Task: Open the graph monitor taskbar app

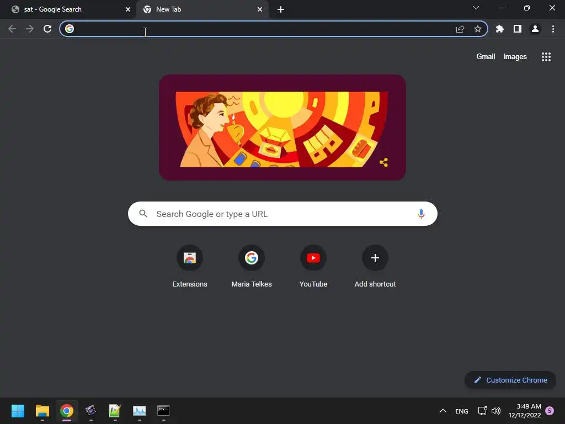Action: [140, 411]
